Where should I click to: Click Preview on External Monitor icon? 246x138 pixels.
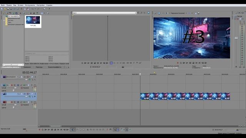coord(159,13)
